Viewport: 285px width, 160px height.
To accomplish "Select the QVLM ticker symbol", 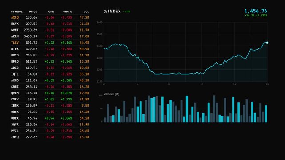I will tap(15, 93).
